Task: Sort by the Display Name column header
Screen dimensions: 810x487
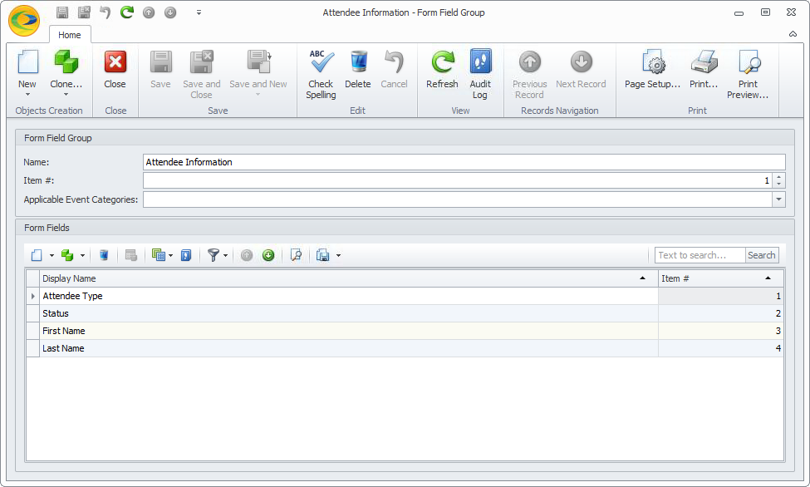Action: tap(349, 278)
